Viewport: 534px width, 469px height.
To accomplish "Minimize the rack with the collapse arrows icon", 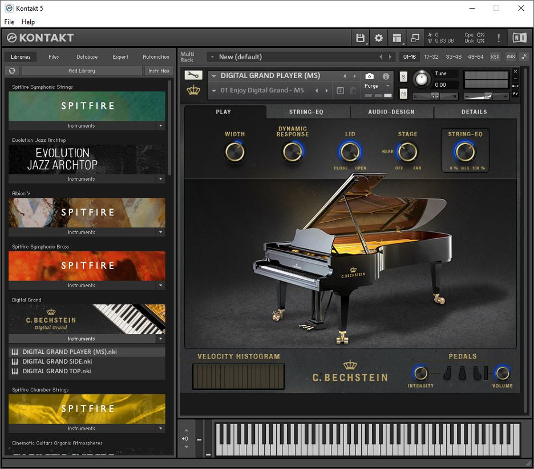I will pos(524,57).
